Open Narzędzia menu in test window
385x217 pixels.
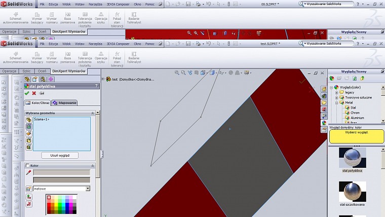pyautogui.click(x=95, y=44)
